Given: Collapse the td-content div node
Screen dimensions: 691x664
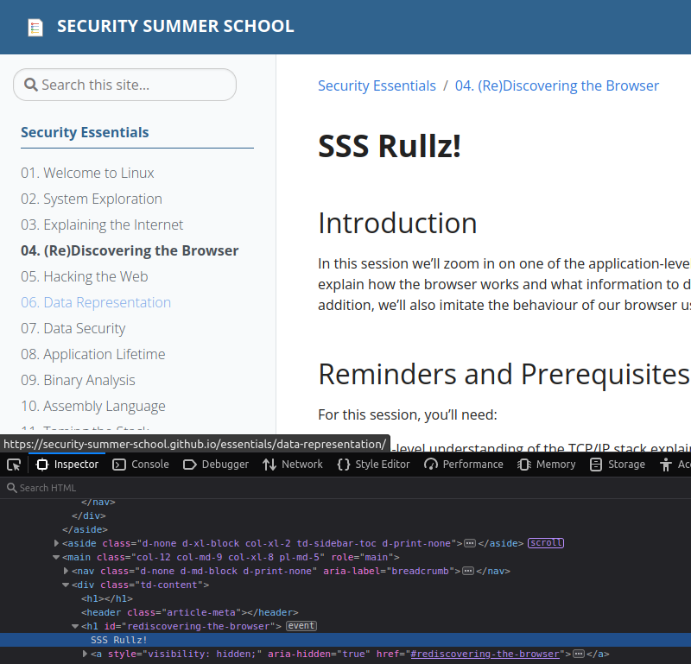Looking at the screenshot, I should tap(67, 585).
